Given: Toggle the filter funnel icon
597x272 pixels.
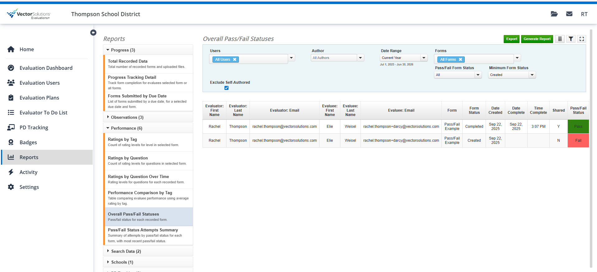Looking at the screenshot, I should (571, 39).
